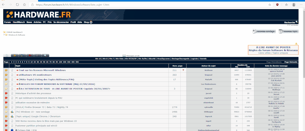Select the tools tab icon
Screen dimensions: 305x131
(x=37, y=55)
